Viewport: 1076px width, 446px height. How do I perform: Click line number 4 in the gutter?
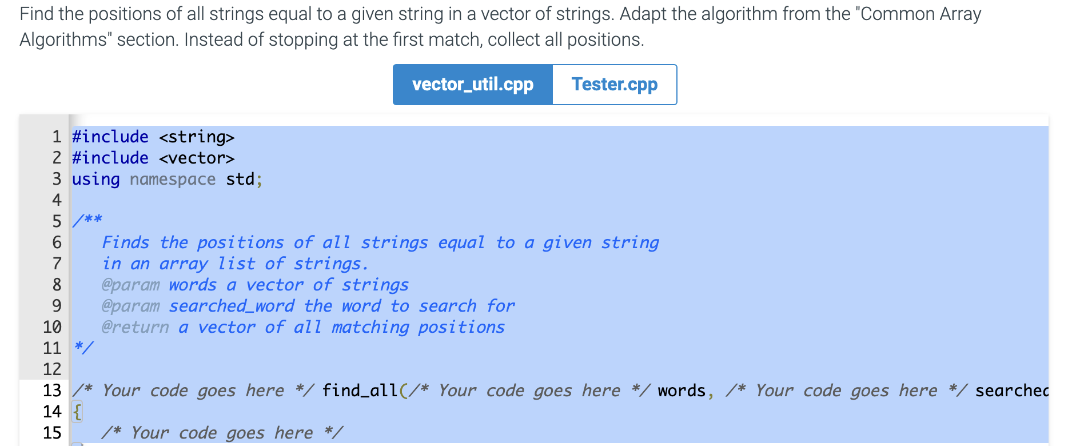click(55, 200)
